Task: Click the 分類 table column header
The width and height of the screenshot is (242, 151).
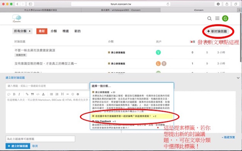Action: pyautogui.click(x=111, y=41)
